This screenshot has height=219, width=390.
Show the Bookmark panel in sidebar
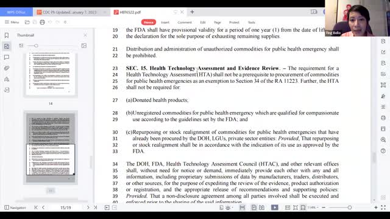tap(7, 35)
